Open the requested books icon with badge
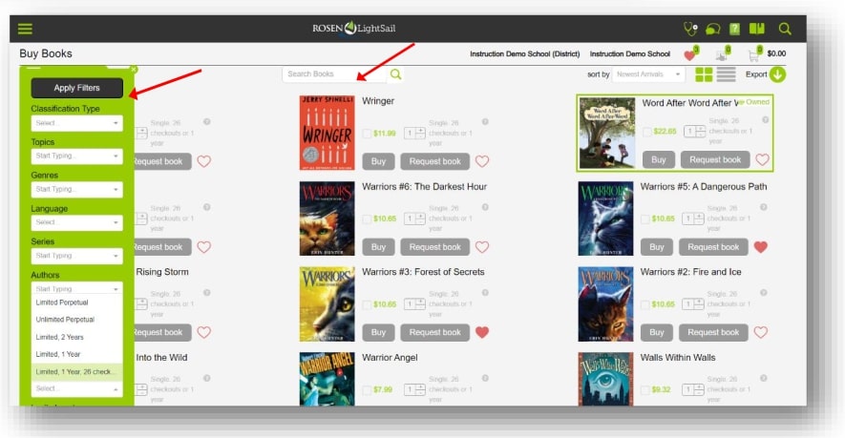 click(721, 54)
